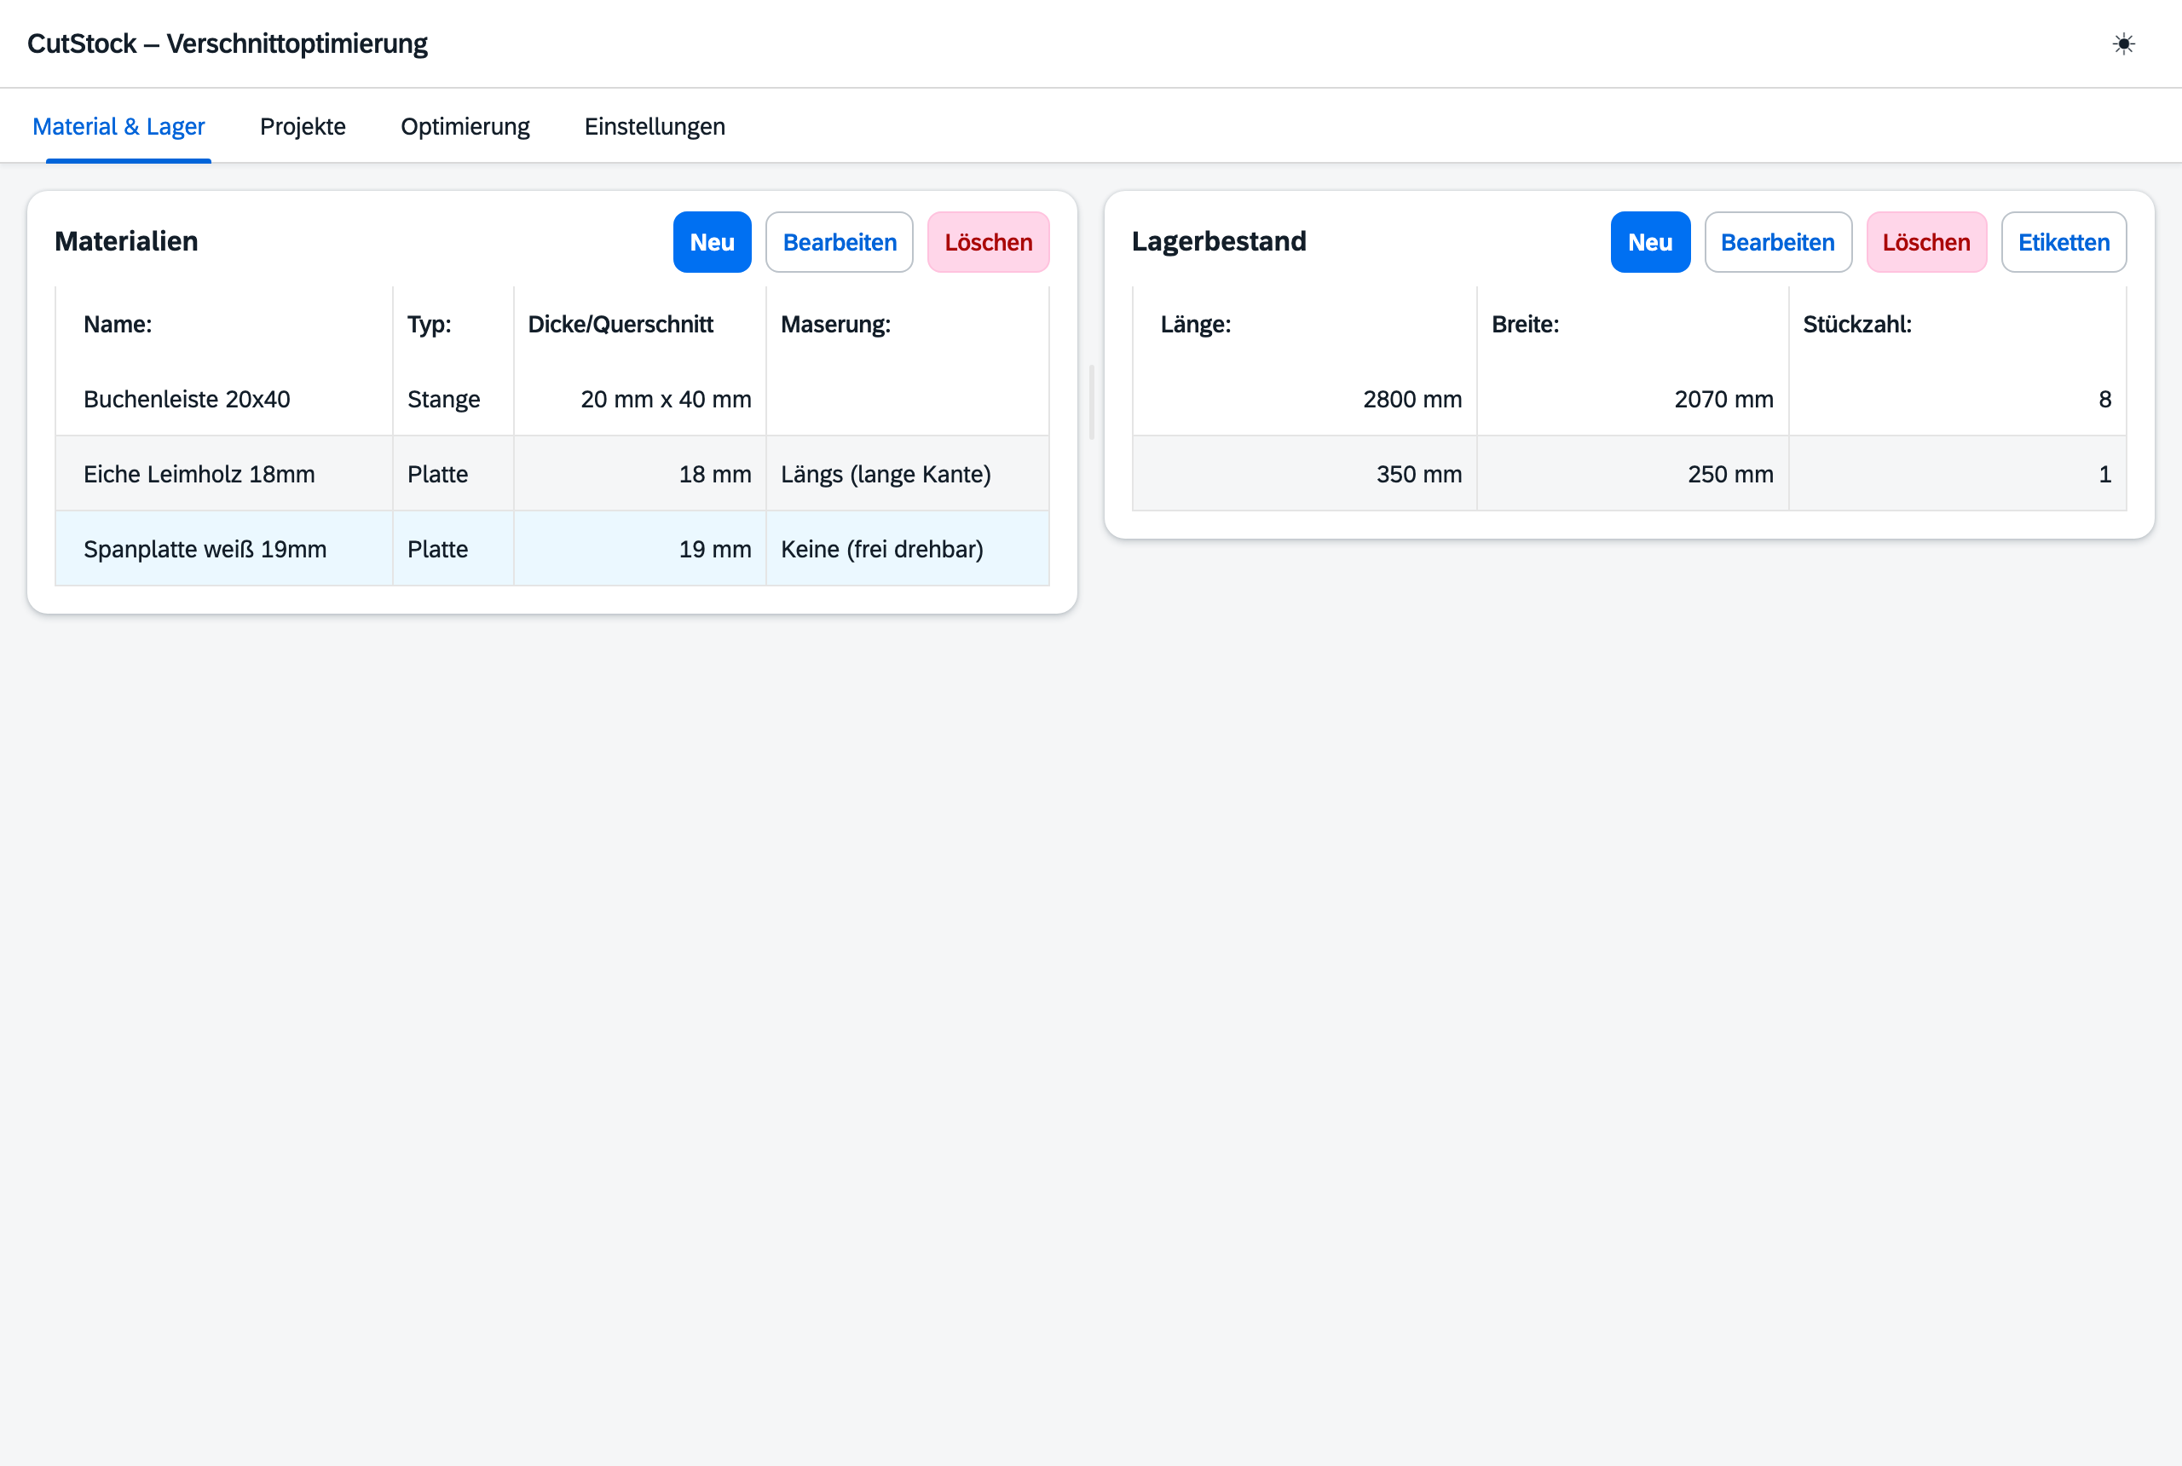Click the CutStock – Verschnittoptimierung title
The width and height of the screenshot is (2182, 1466).
point(228,44)
